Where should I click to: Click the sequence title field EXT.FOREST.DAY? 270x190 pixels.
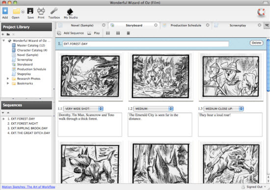click(x=146, y=44)
